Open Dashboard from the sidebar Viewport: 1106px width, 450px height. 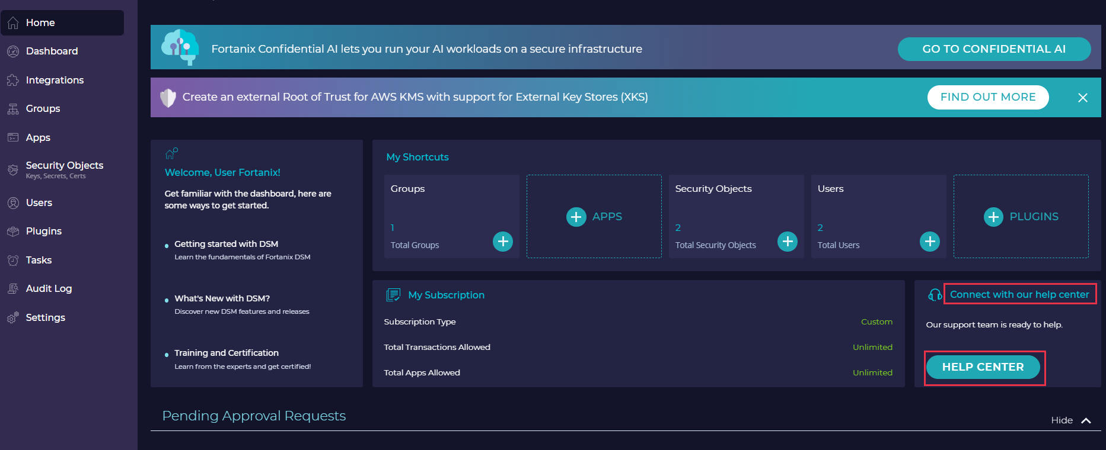pos(52,52)
